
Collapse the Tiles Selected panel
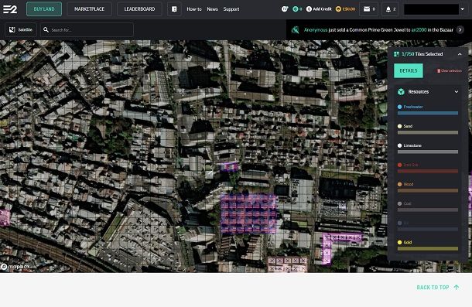(x=460, y=54)
